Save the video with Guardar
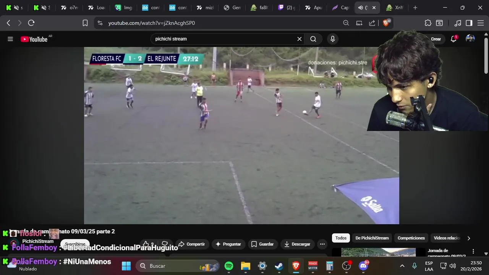This screenshot has width=489, height=275. 262,244
